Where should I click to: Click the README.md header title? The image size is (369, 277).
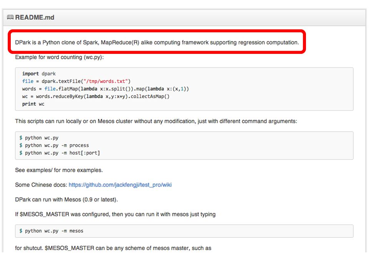[x=35, y=17]
